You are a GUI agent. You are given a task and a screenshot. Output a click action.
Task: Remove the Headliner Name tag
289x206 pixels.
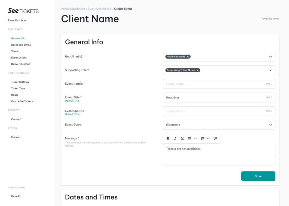click(x=188, y=57)
